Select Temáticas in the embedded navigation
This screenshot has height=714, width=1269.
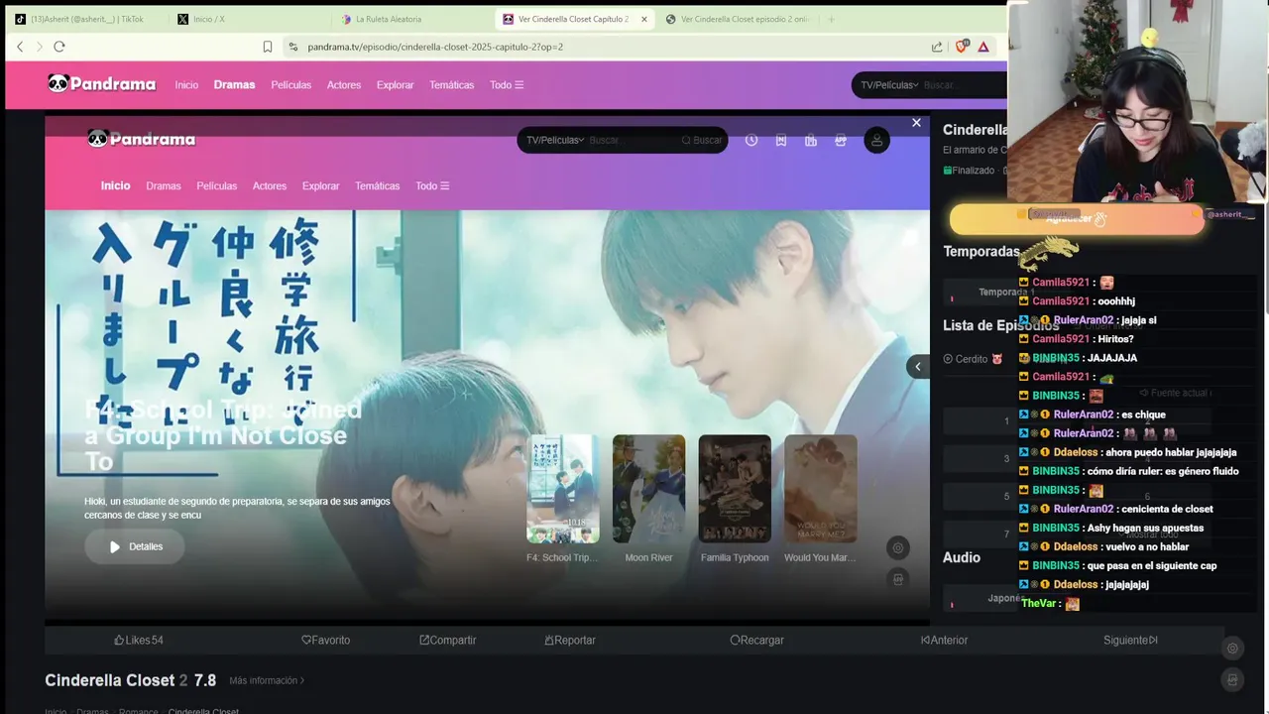point(378,186)
